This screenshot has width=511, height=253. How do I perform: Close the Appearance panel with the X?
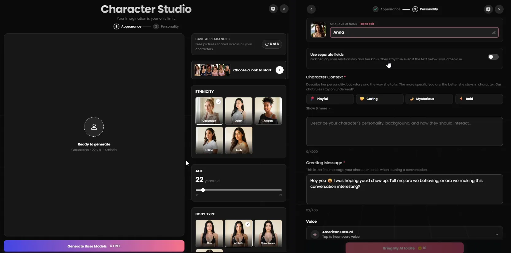[284, 9]
